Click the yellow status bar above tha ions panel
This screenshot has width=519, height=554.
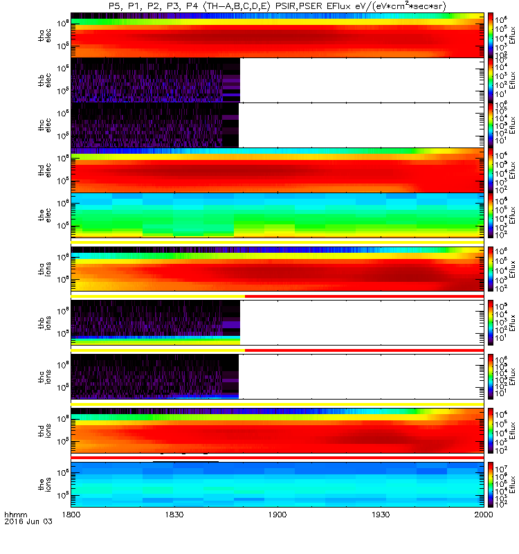click(x=277, y=242)
